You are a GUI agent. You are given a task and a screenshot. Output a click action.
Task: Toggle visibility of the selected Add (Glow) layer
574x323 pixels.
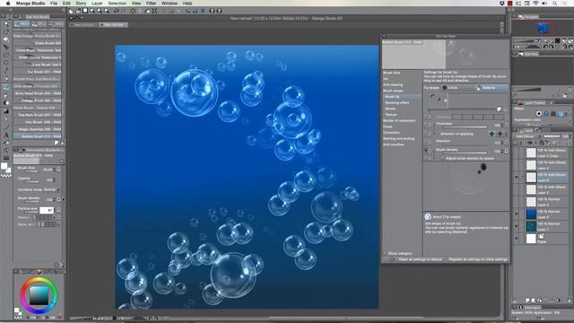(517, 178)
